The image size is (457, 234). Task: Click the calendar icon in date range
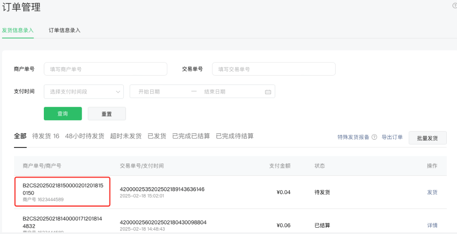click(x=268, y=92)
